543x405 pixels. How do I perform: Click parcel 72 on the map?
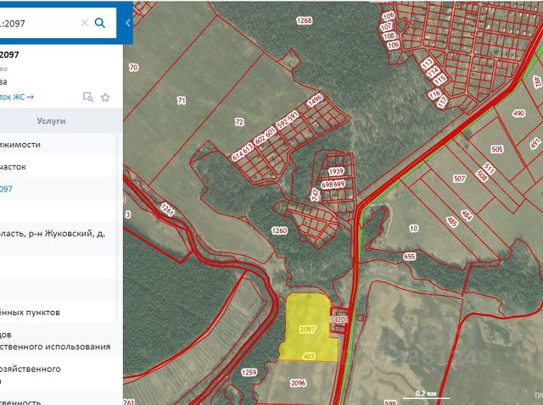238,123
